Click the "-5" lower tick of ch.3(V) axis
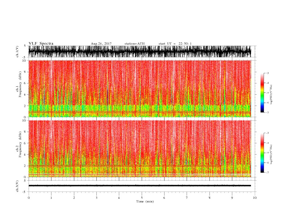Image resolution: width=287 pixels, height=222 pixels. (25, 192)
